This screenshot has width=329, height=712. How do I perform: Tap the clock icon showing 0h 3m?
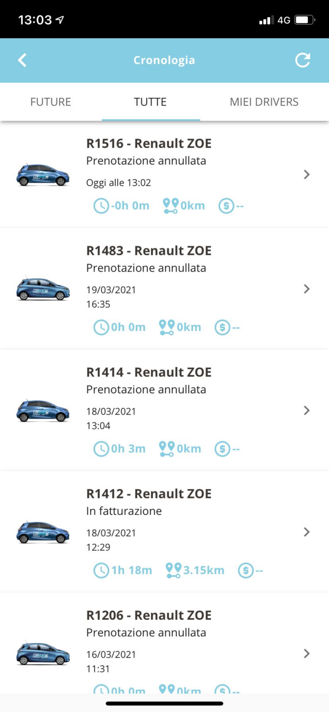click(101, 448)
